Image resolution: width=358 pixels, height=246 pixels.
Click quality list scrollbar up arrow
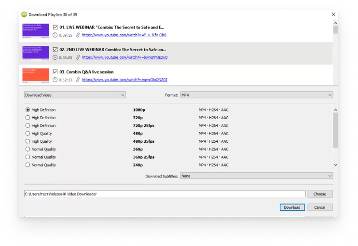(x=335, y=110)
